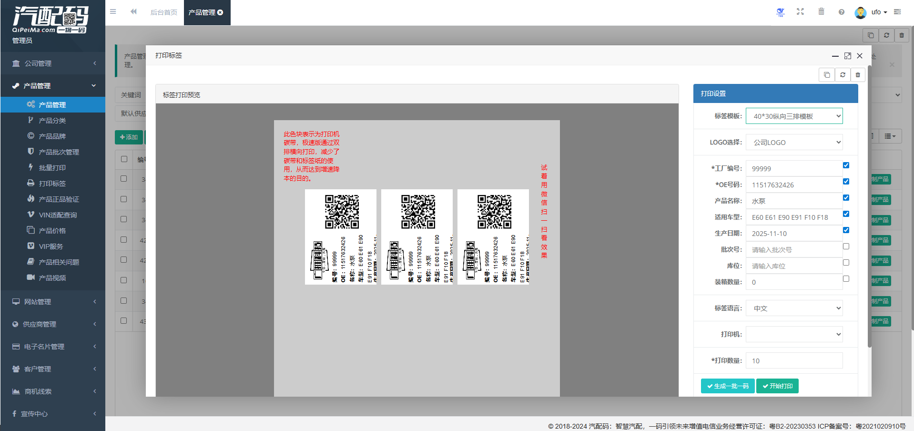Collapse sidebar with hamburger menu icon
Image resolution: width=914 pixels, height=431 pixels.
(113, 12)
